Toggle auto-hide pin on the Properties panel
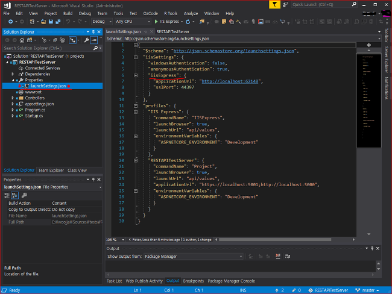The height and width of the screenshot is (294, 392). (93, 180)
